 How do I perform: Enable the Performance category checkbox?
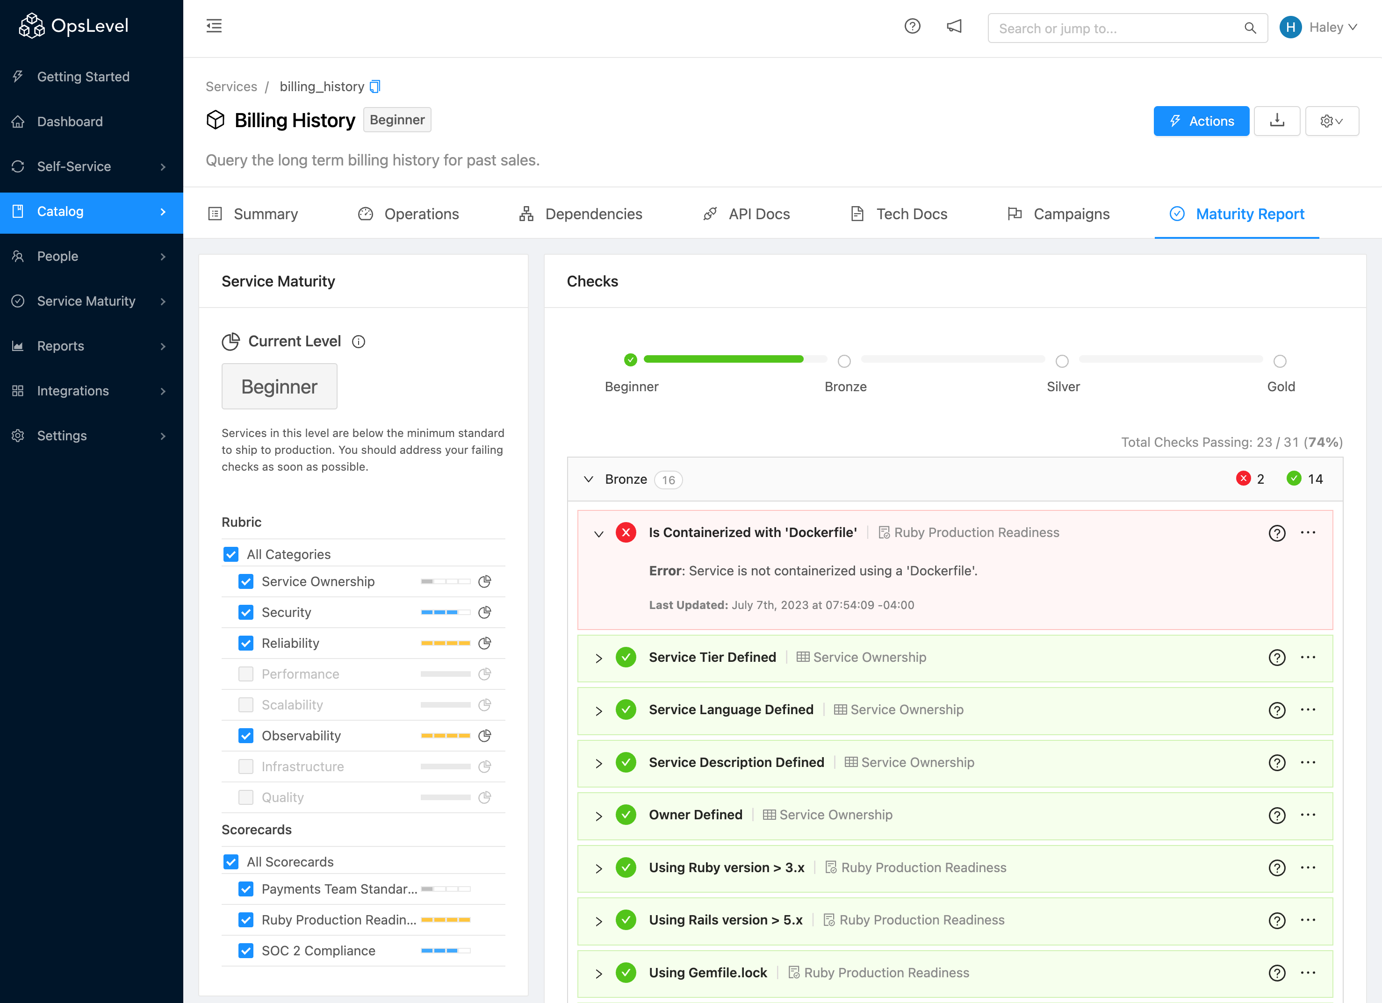(x=245, y=674)
